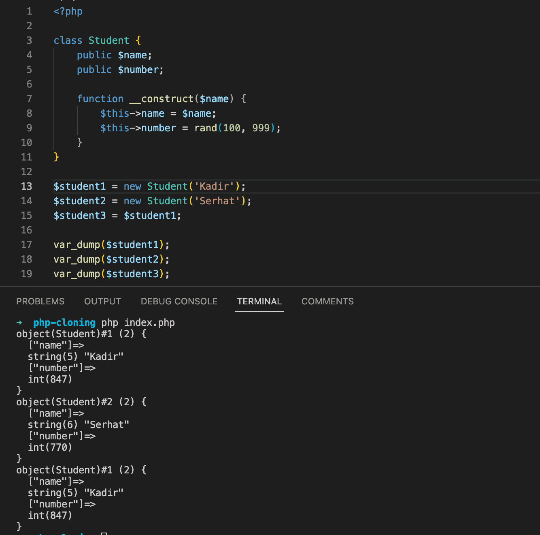This screenshot has height=535, width=540.
Task: Open the OUTPUT panel tab
Action: [x=102, y=301]
